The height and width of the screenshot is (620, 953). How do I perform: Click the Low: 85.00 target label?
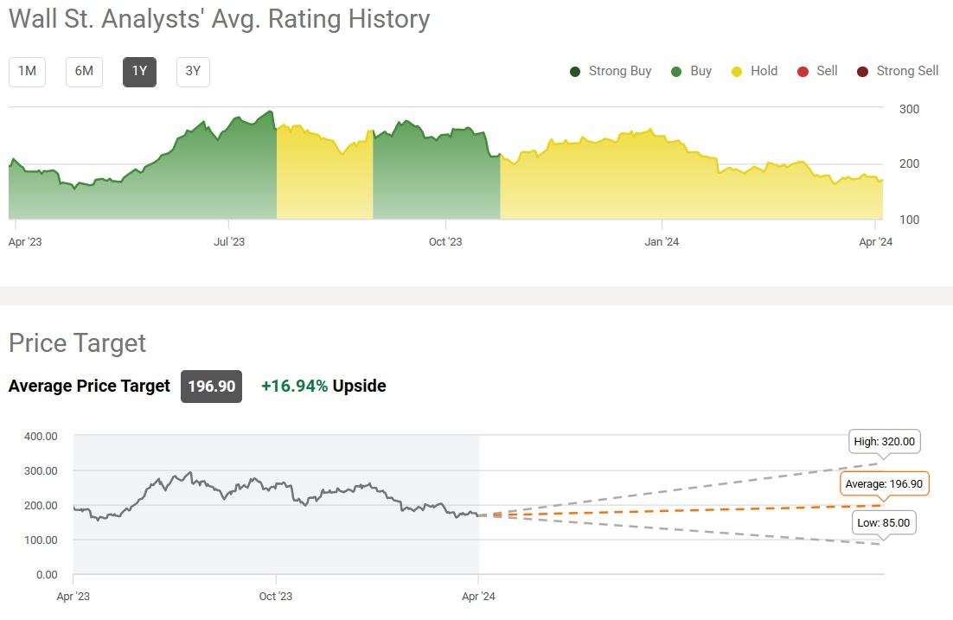(x=885, y=522)
